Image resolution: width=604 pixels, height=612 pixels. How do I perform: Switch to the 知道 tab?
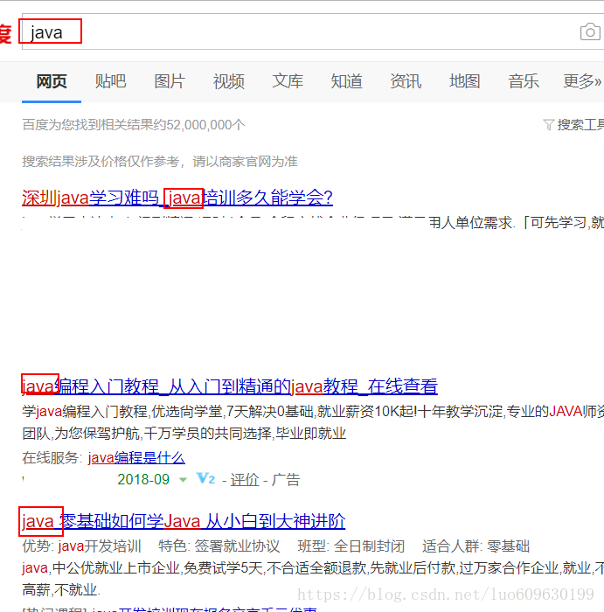tap(346, 81)
